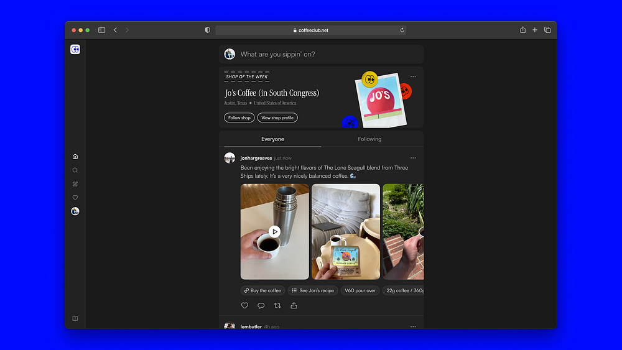Open the Safari share button

point(523,30)
